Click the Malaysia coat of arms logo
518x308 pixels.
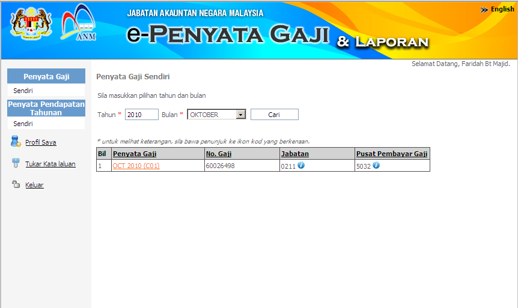(31, 23)
